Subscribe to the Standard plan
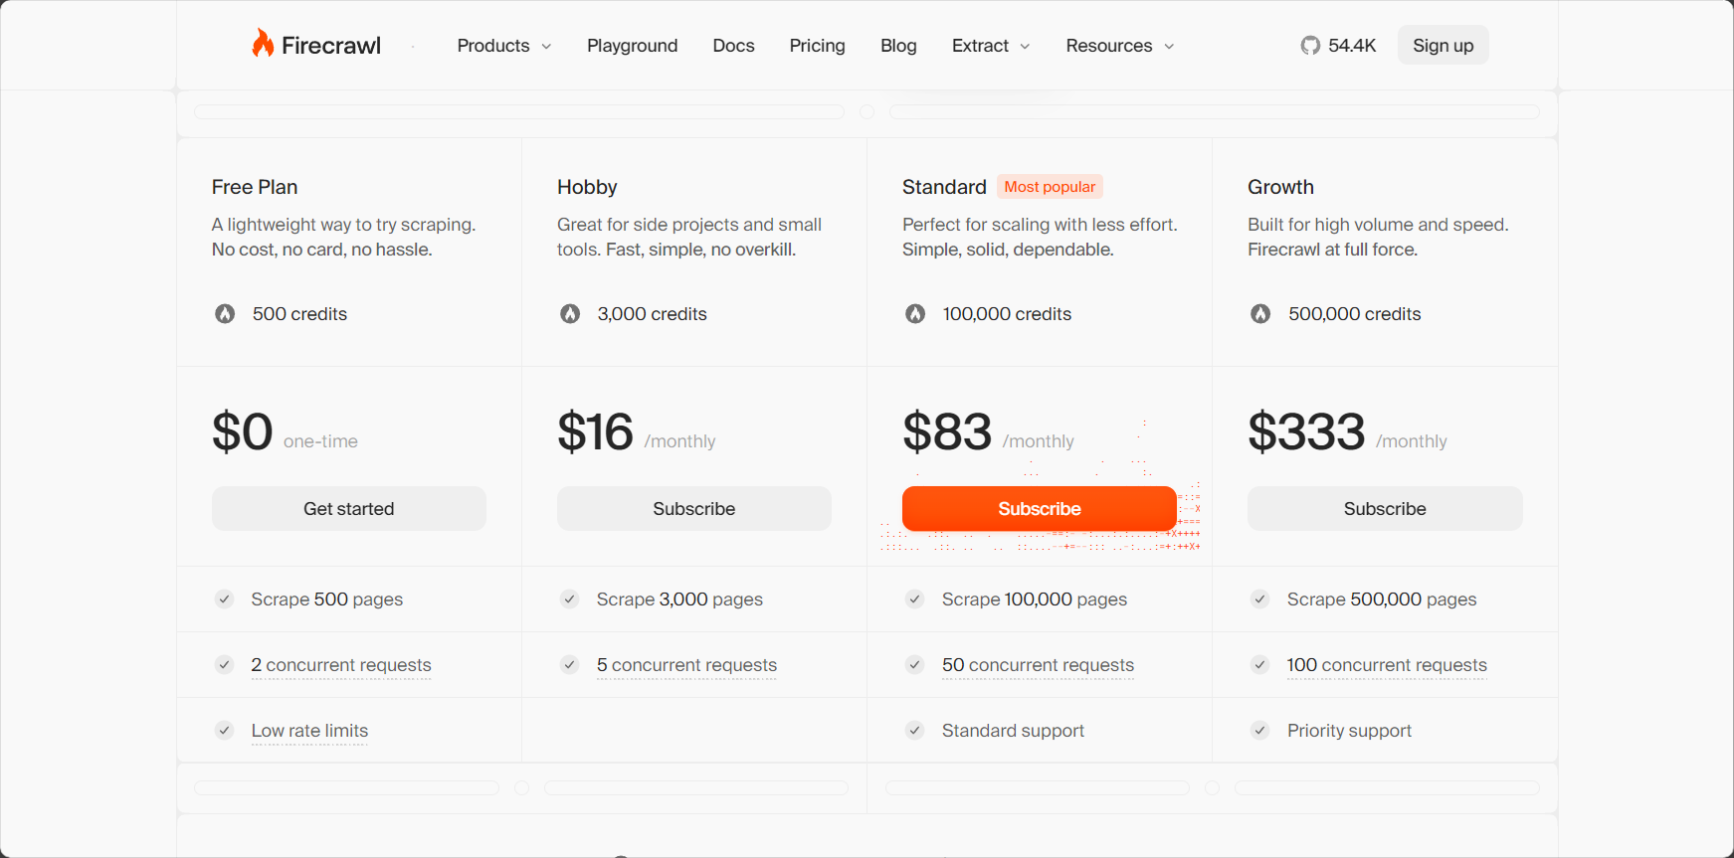 [1040, 509]
